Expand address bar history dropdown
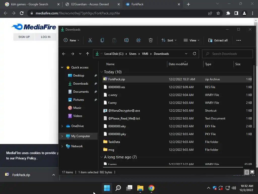The width and height of the screenshot is (258, 194). click(186, 54)
